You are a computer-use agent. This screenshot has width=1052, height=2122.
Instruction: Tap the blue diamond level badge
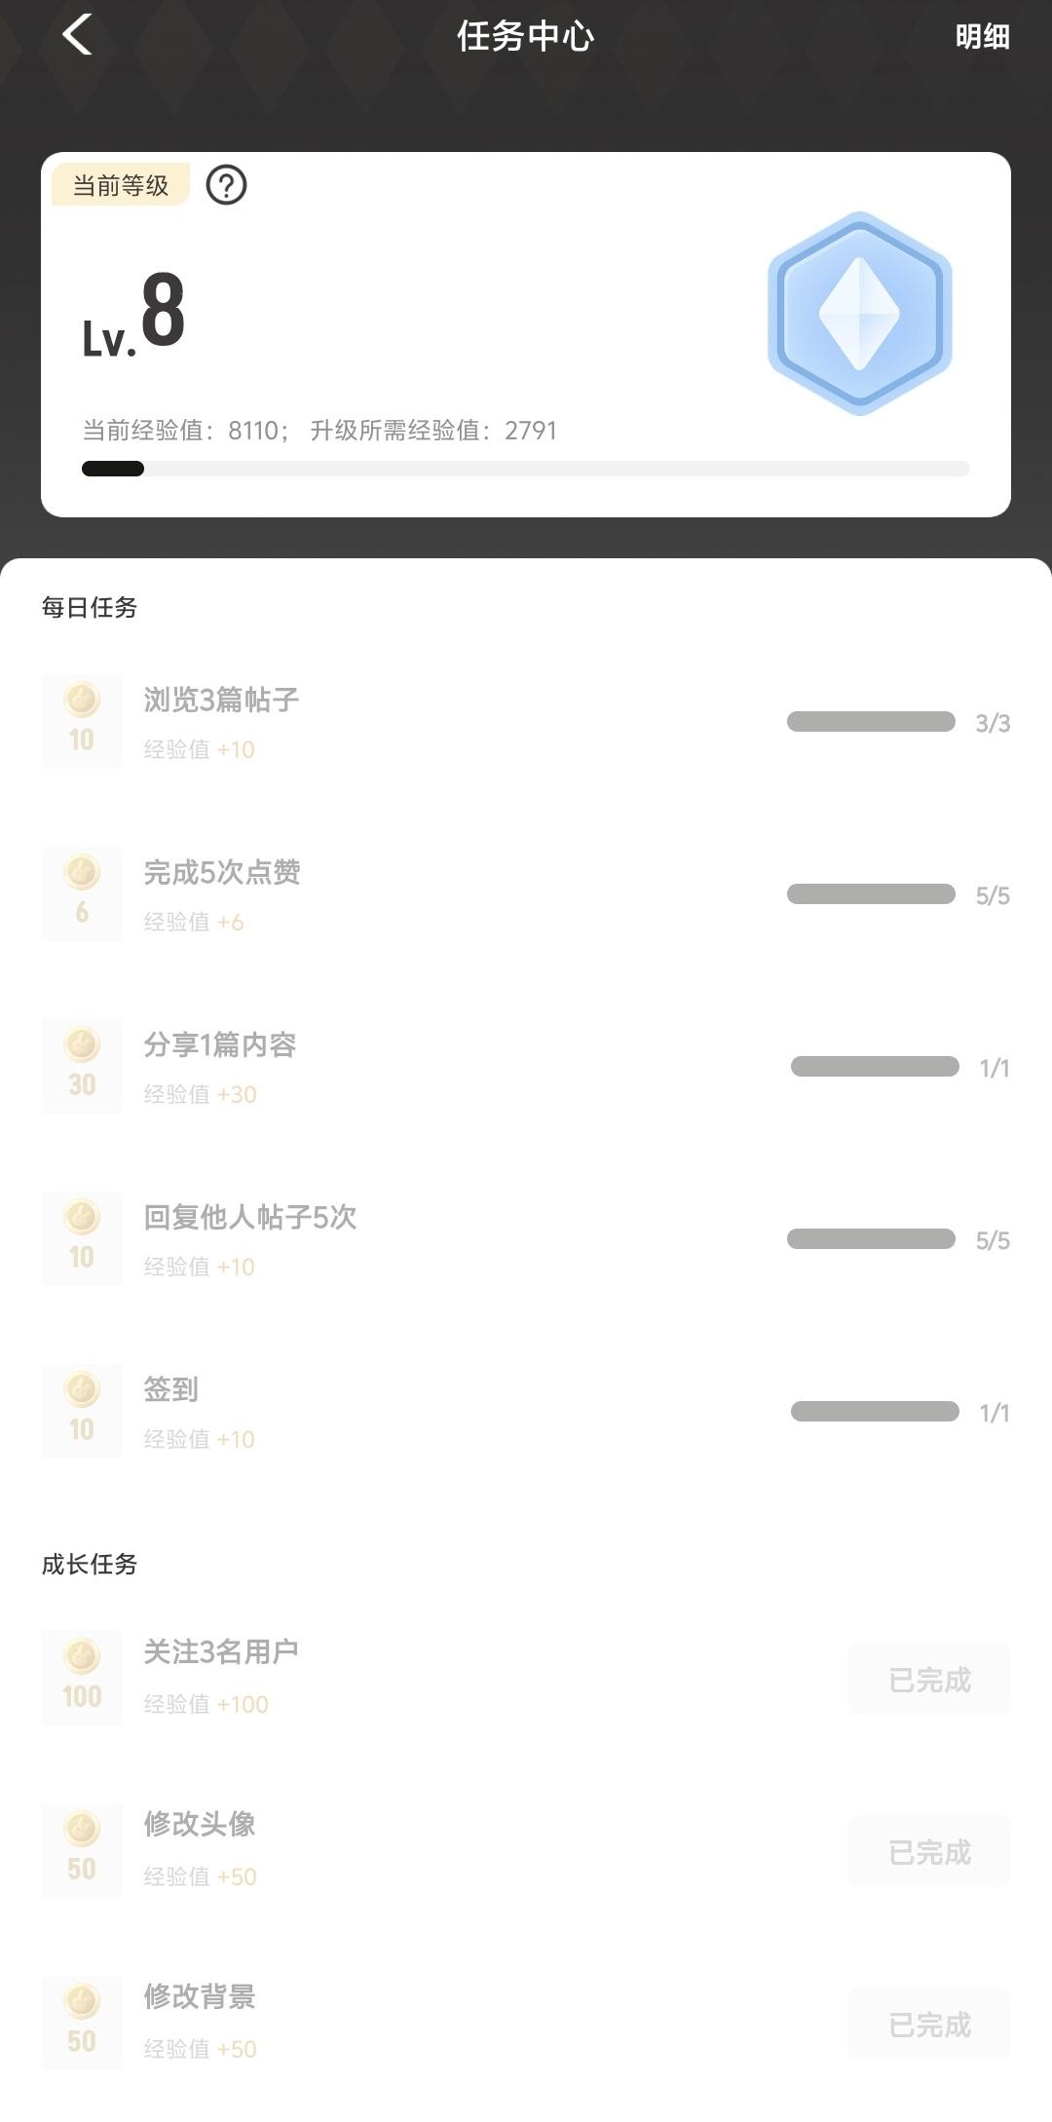[859, 314]
